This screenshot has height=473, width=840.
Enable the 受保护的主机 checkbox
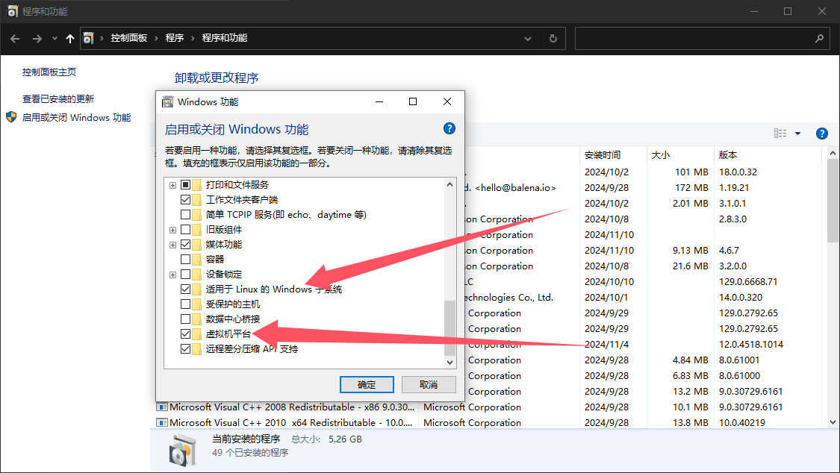(186, 304)
